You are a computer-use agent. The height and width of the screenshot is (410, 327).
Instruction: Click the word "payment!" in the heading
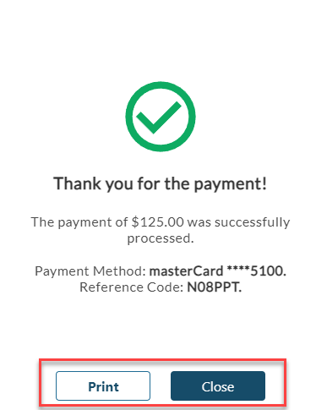point(231,184)
